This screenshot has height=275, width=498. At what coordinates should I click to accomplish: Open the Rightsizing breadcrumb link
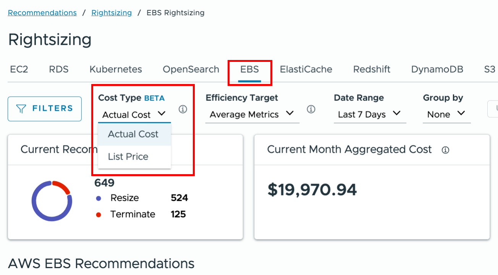(112, 12)
